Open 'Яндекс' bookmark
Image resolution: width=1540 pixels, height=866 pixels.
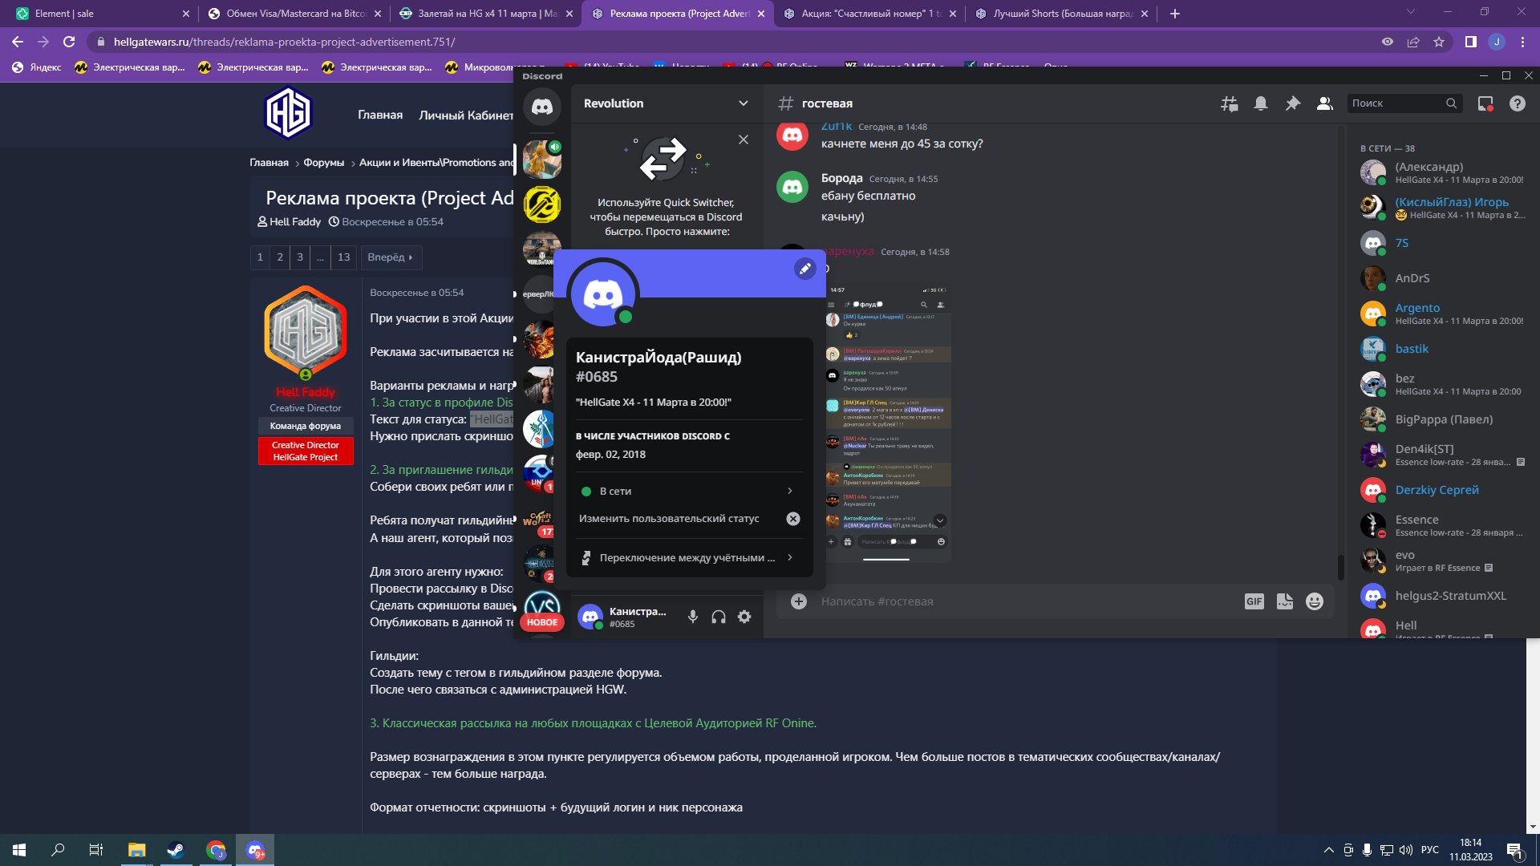point(37,67)
